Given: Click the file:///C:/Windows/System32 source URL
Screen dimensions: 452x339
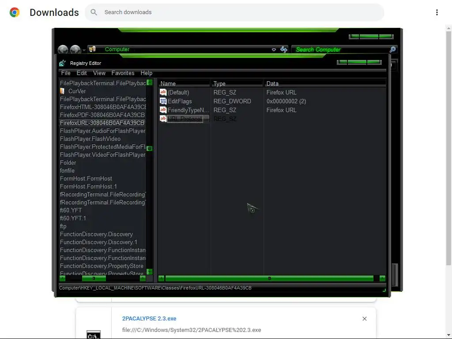Looking at the screenshot, I should [192, 330].
